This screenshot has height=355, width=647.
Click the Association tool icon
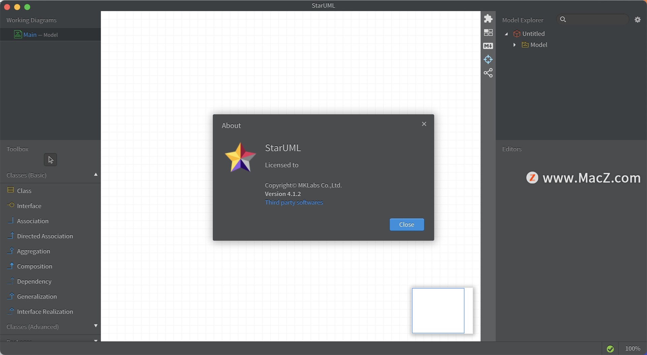10,220
